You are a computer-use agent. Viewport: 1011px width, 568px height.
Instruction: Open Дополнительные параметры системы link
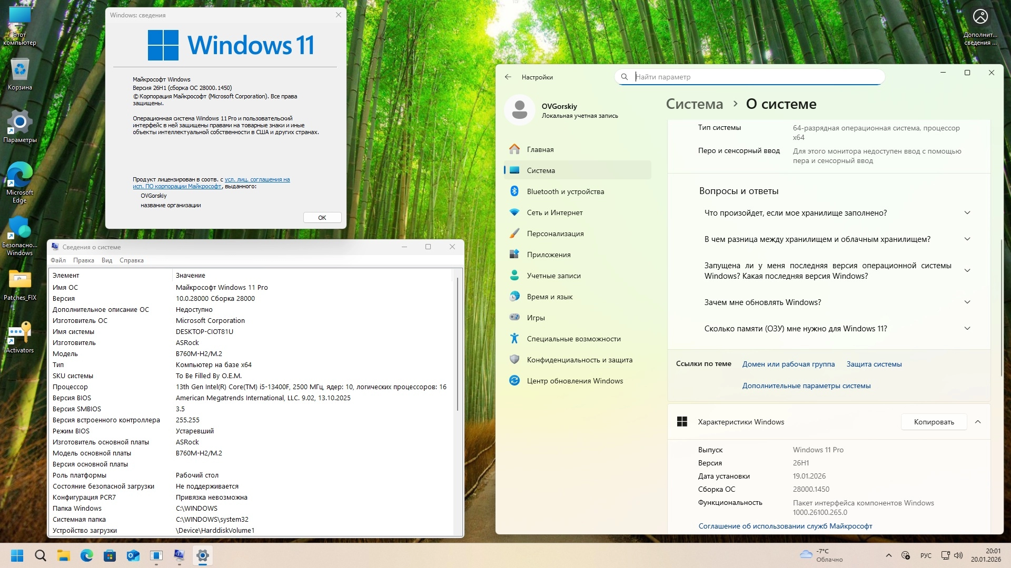point(807,386)
